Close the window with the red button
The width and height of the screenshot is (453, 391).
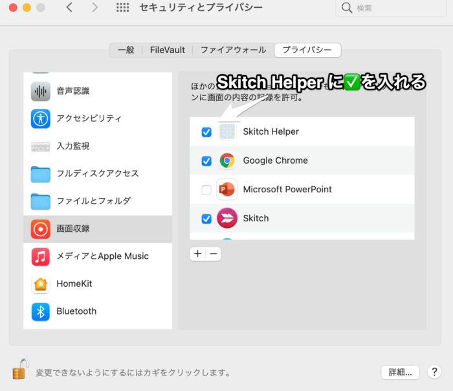coord(13,7)
